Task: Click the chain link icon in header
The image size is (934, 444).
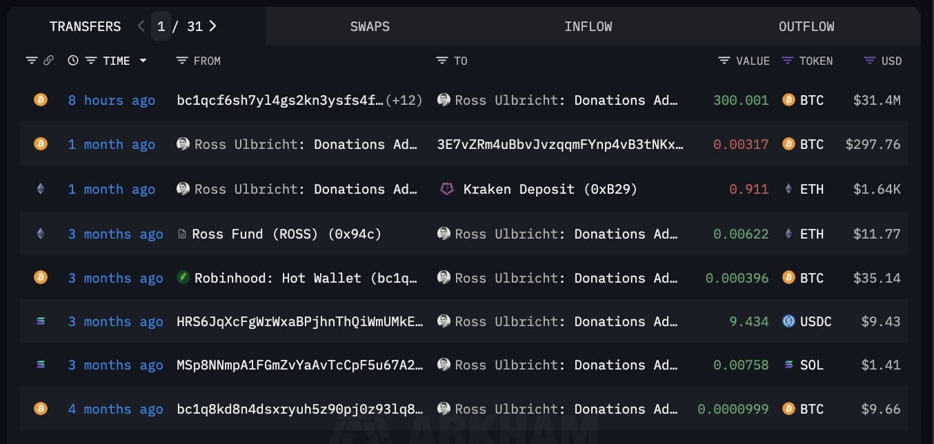Action: (x=48, y=61)
